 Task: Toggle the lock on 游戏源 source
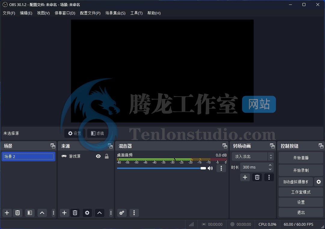107,156
